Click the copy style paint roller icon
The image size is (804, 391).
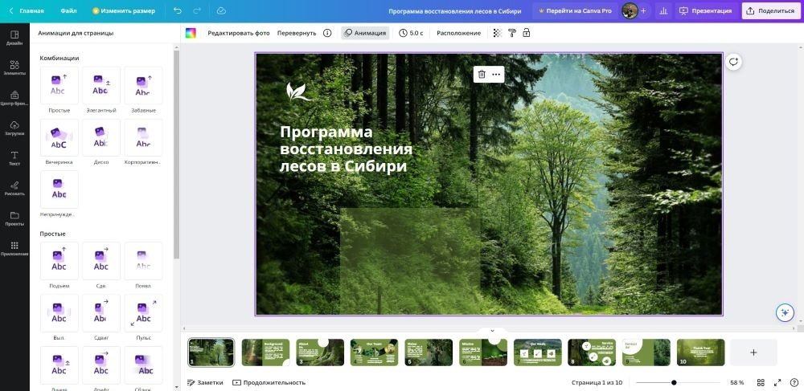[511, 33]
